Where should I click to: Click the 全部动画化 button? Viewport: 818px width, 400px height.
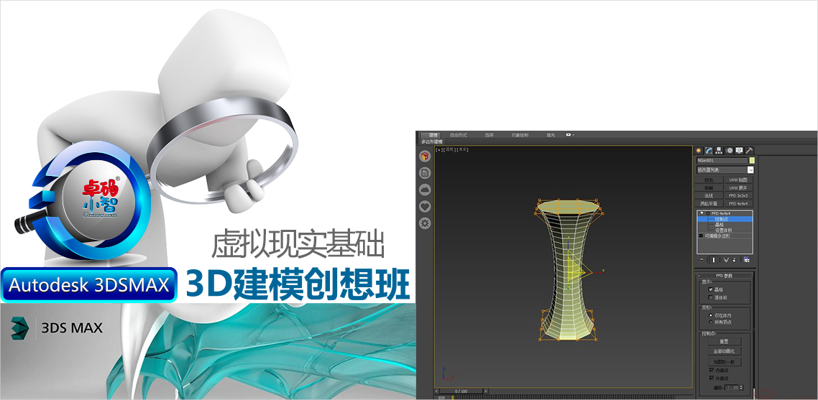pos(725,351)
